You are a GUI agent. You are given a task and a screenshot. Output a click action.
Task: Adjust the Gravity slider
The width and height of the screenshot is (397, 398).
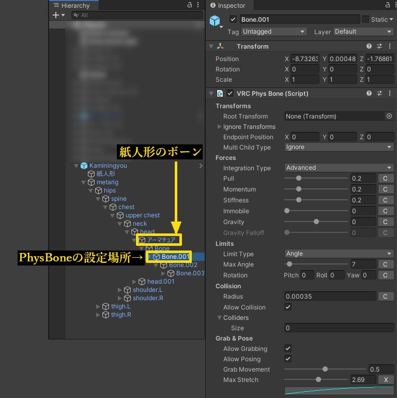[316, 222]
